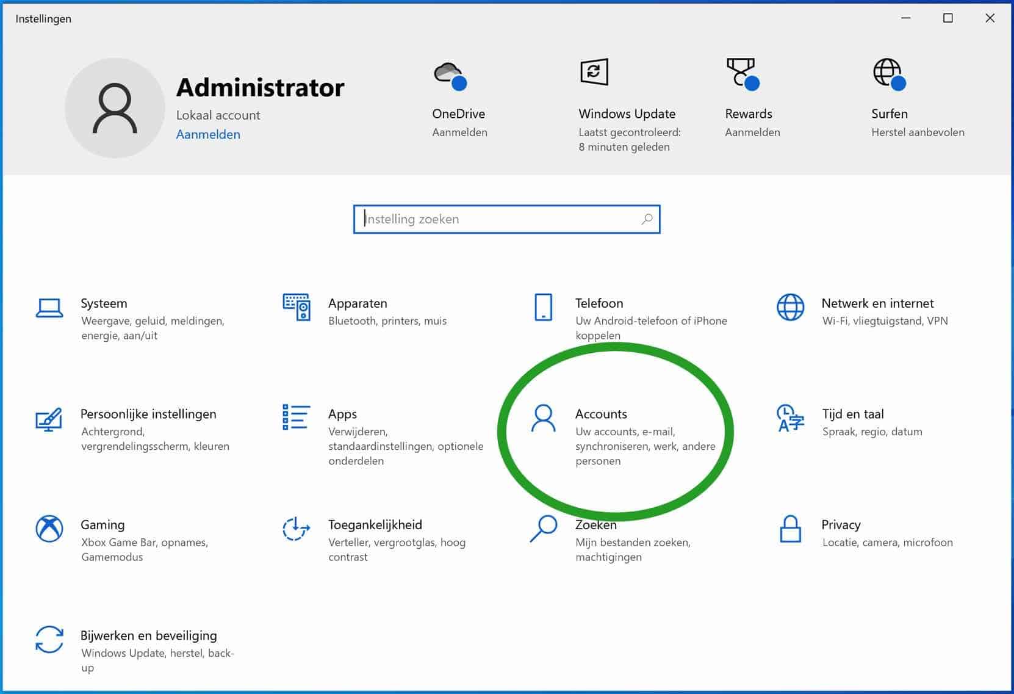Click the Systeem laptop icon
The height and width of the screenshot is (694, 1014).
tap(49, 308)
